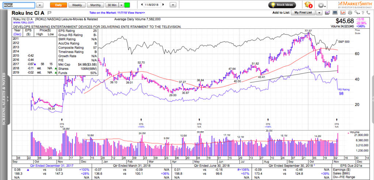
Task: Add stock to My First List
Action: tap(303, 13)
